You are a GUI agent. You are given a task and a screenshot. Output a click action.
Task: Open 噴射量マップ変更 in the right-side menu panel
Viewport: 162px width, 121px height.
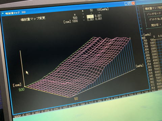coord(153,8)
